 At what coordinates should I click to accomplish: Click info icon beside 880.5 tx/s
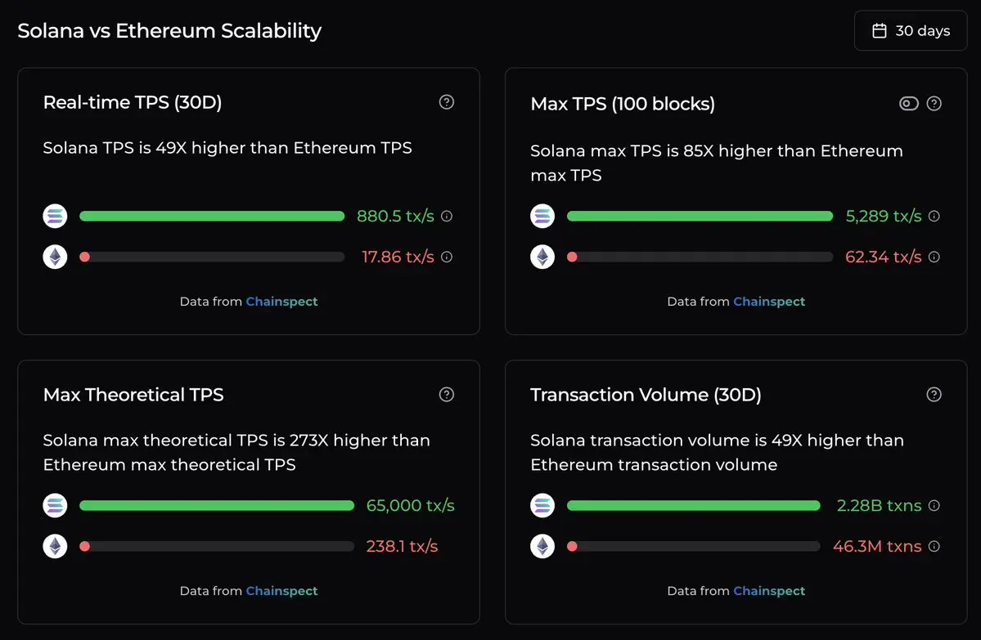(447, 217)
